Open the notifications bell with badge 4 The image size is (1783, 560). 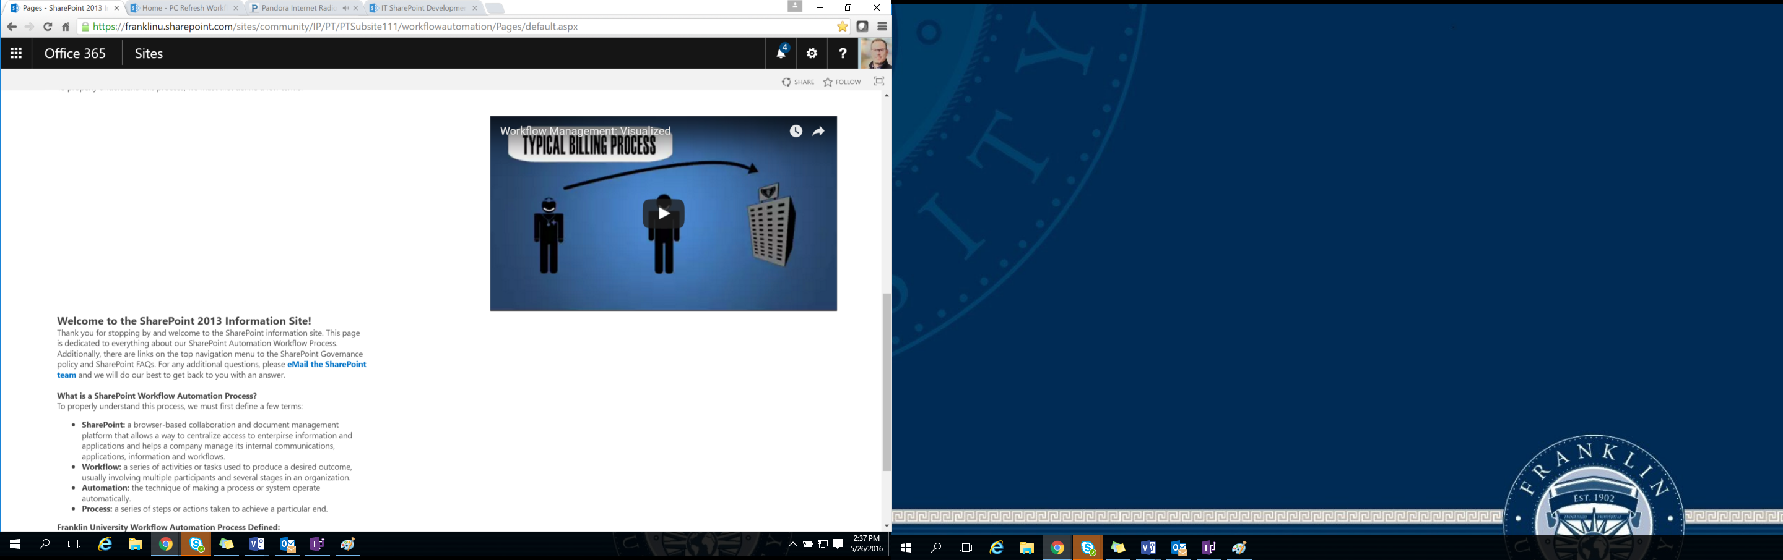click(781, 53)
